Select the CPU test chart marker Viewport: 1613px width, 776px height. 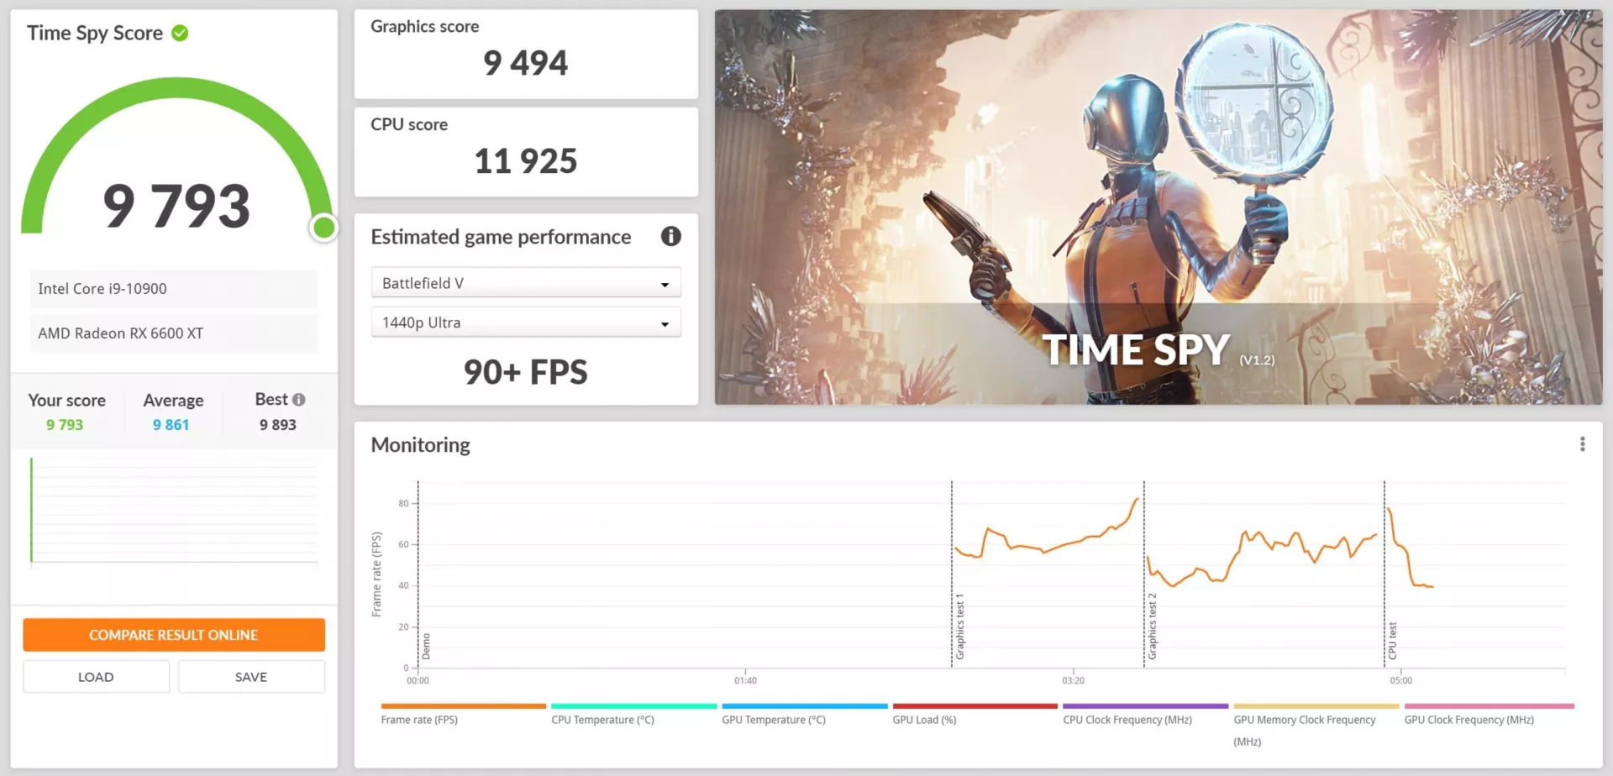pyautogui.click(x=1392, y=641)
